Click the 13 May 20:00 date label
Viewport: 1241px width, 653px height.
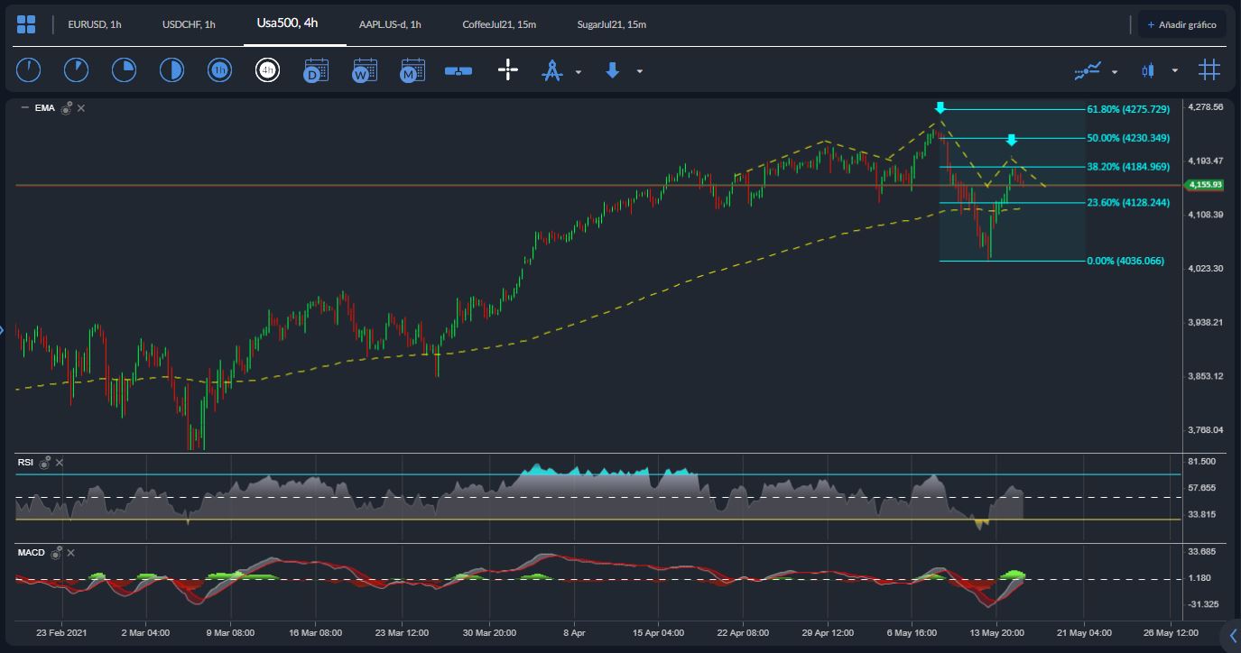(996, 633)
